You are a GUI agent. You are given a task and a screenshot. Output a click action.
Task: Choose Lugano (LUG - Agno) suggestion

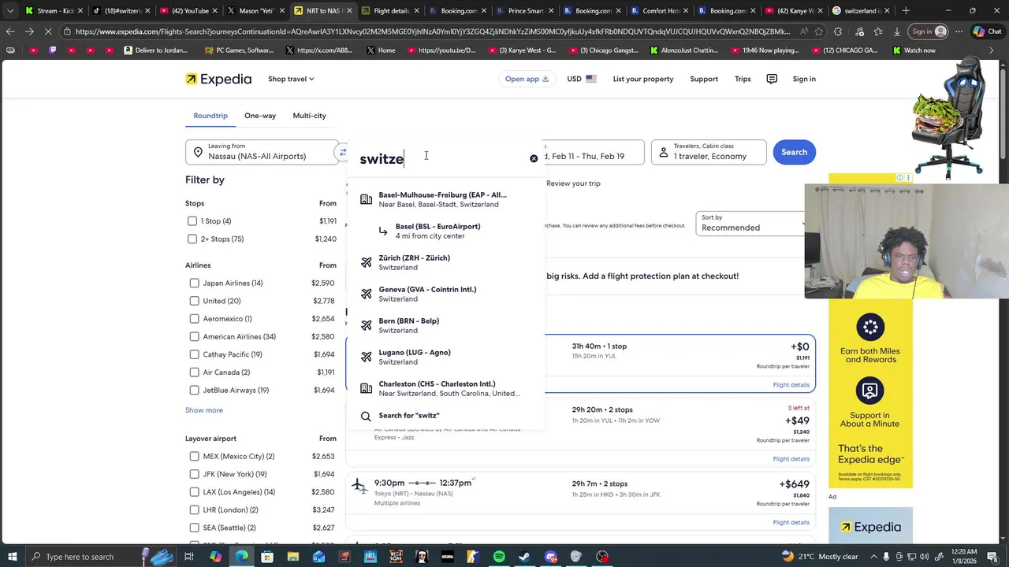445,357
